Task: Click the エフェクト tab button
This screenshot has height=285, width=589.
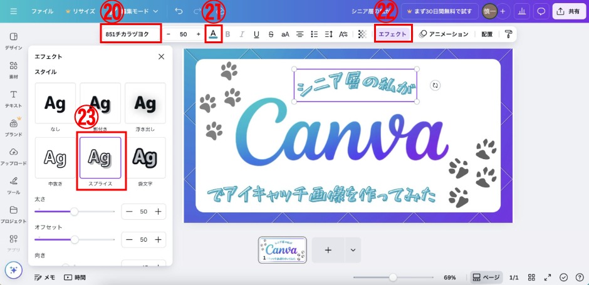Action: coord(392,34)
